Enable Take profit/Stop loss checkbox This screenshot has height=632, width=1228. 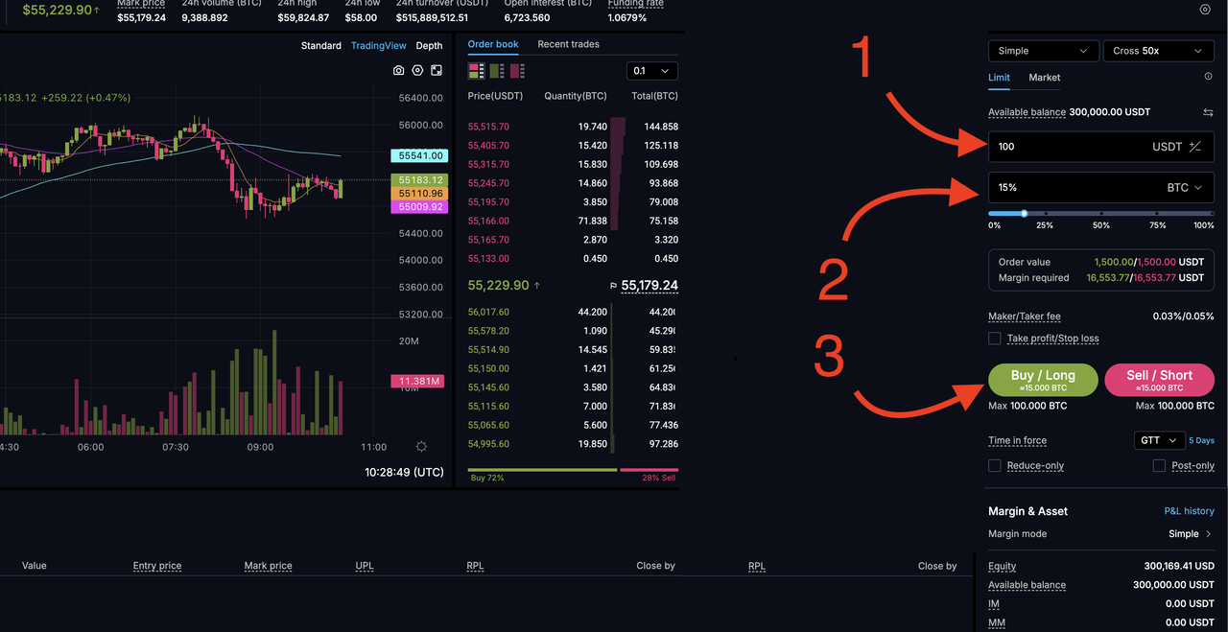[x=995, y=339]
